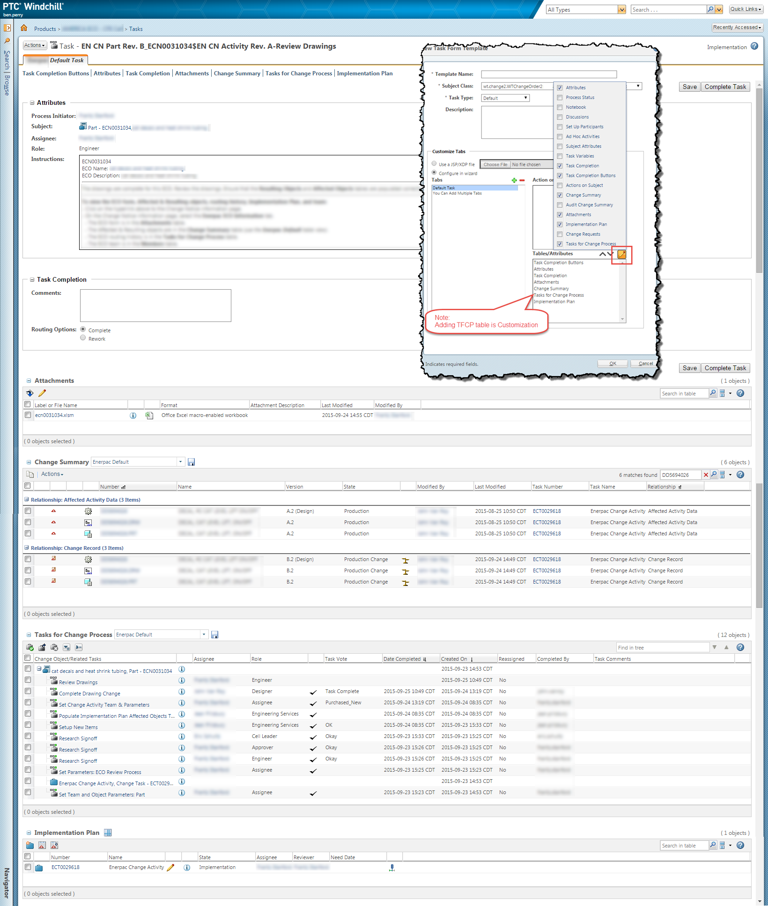The image size is (768, 906).
Task: Click the download icon in Attachments toolbar
Action: 30,393
